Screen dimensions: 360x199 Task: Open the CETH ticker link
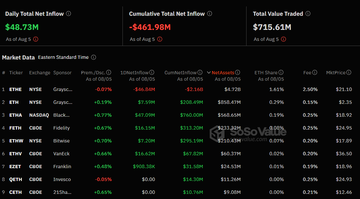point(15,192)
